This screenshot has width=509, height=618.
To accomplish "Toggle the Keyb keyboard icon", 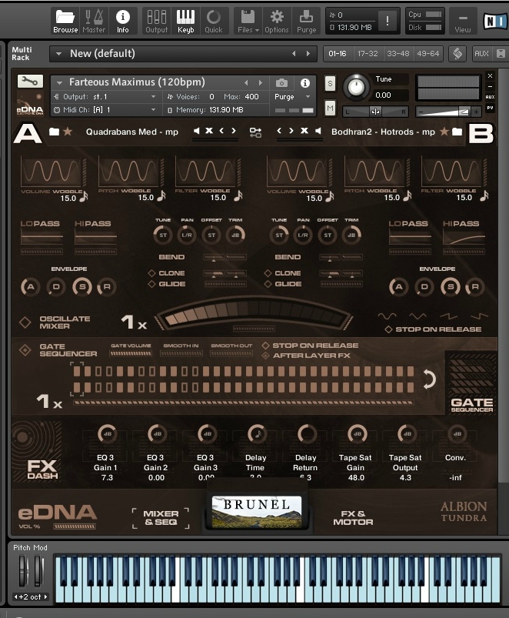I will coord(185,18).
